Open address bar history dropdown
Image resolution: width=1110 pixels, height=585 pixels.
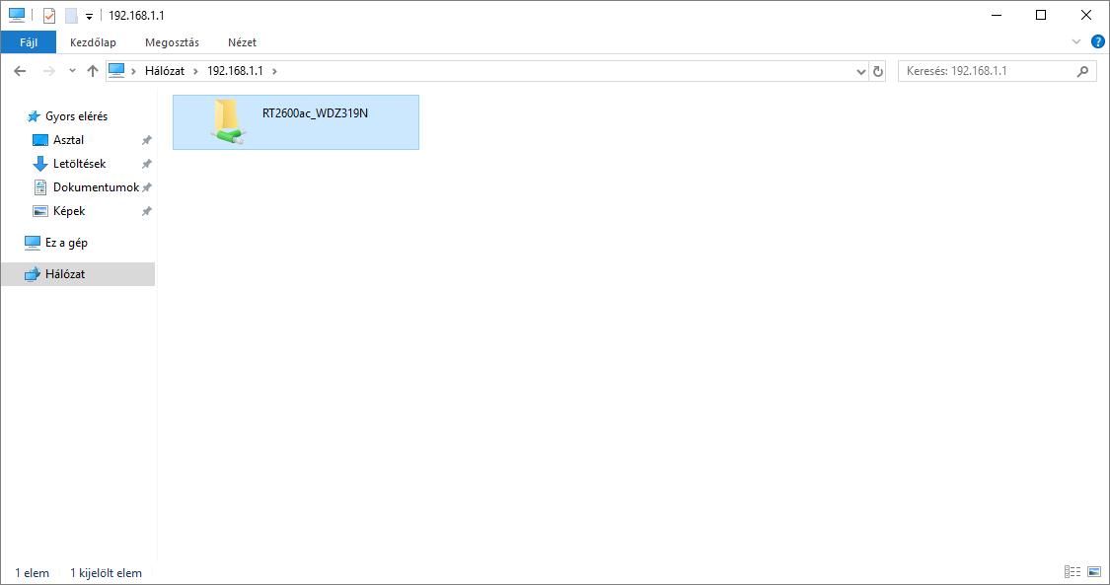[860, 71]
